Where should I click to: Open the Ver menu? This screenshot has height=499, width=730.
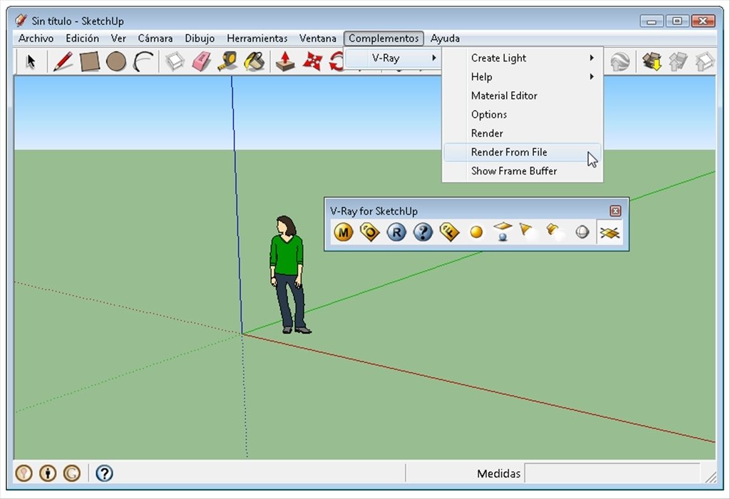click(118, 38)
